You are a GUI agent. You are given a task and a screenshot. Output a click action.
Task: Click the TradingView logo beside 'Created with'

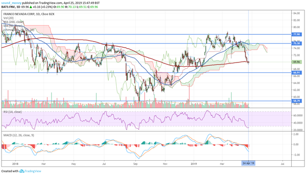[x=30, y=171]
